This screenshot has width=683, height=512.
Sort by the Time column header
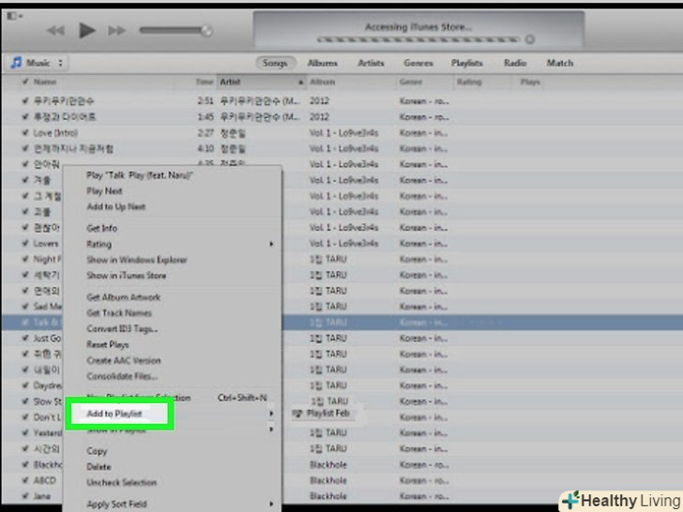[x=205, y=82]
